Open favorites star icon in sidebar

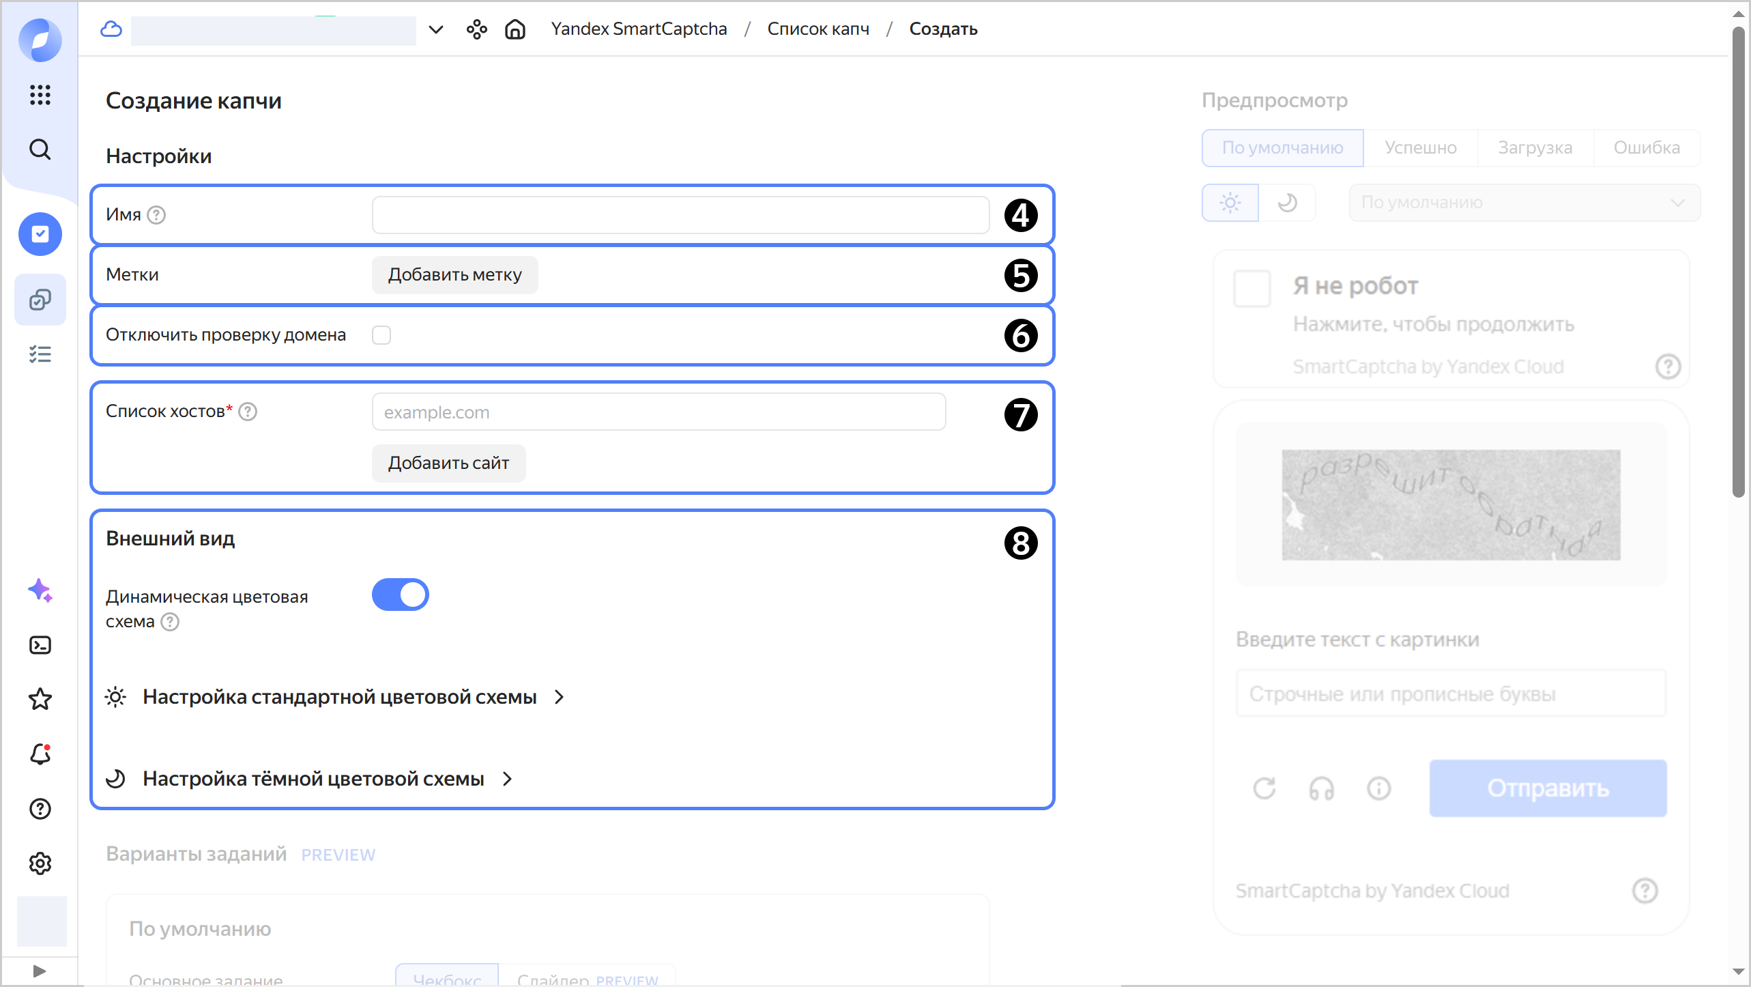[40, 699]
